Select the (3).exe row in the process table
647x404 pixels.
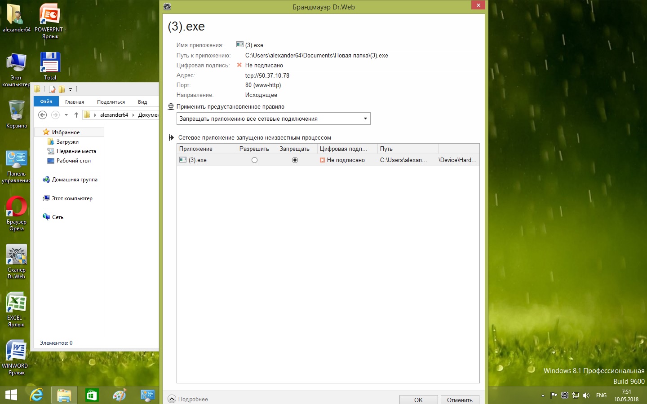coord(328,160)
